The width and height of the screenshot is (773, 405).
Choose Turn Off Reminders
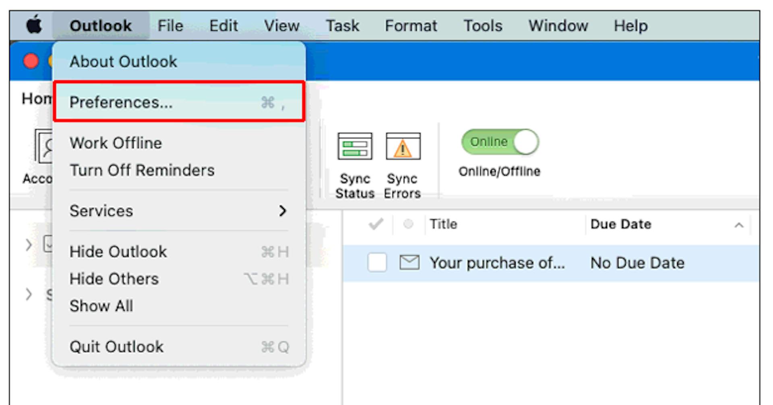tap(179, 170)
